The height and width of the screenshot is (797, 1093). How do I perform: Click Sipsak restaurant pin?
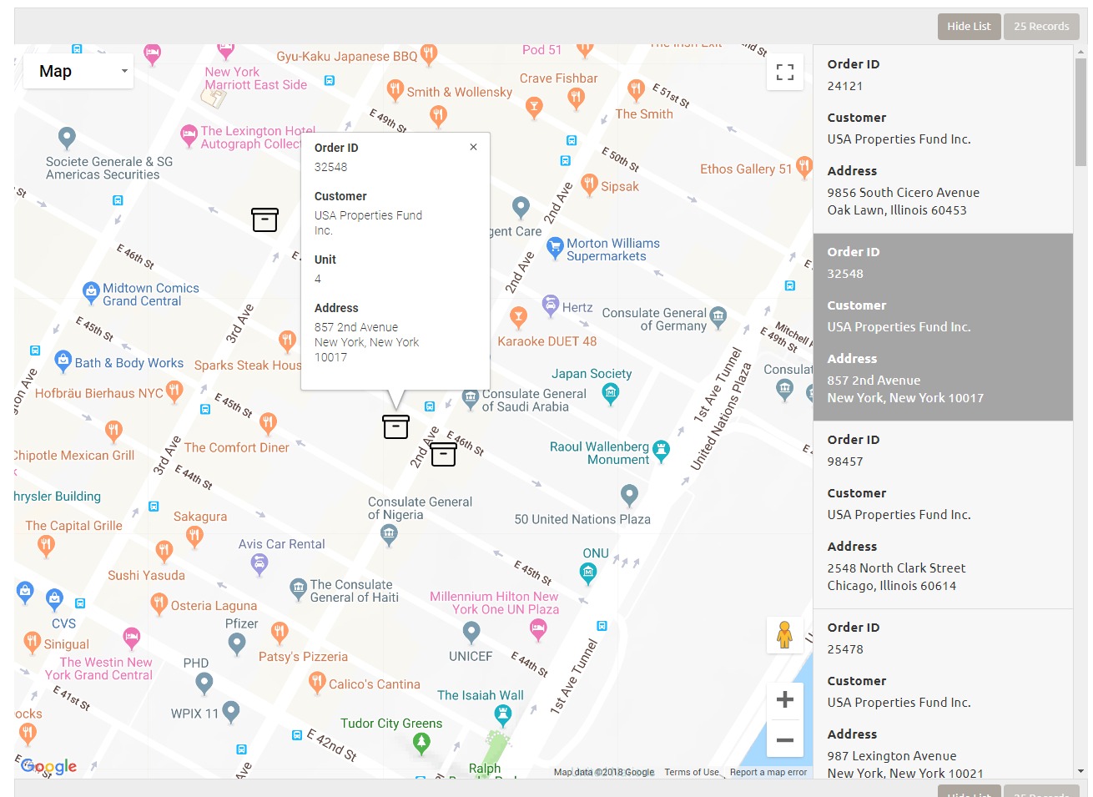pos(589,184)
